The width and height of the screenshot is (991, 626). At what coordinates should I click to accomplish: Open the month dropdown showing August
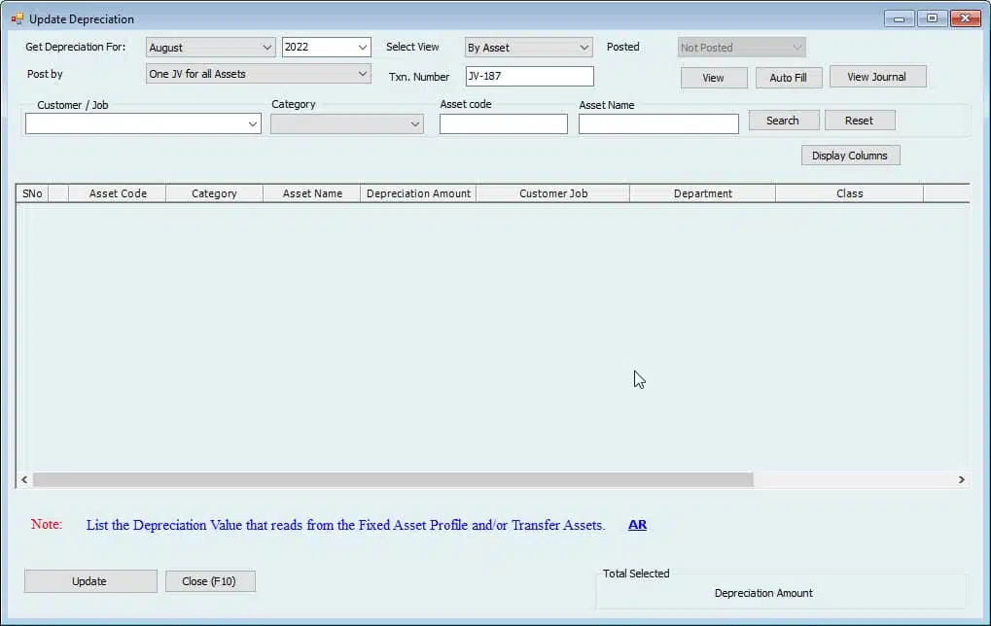210,48
